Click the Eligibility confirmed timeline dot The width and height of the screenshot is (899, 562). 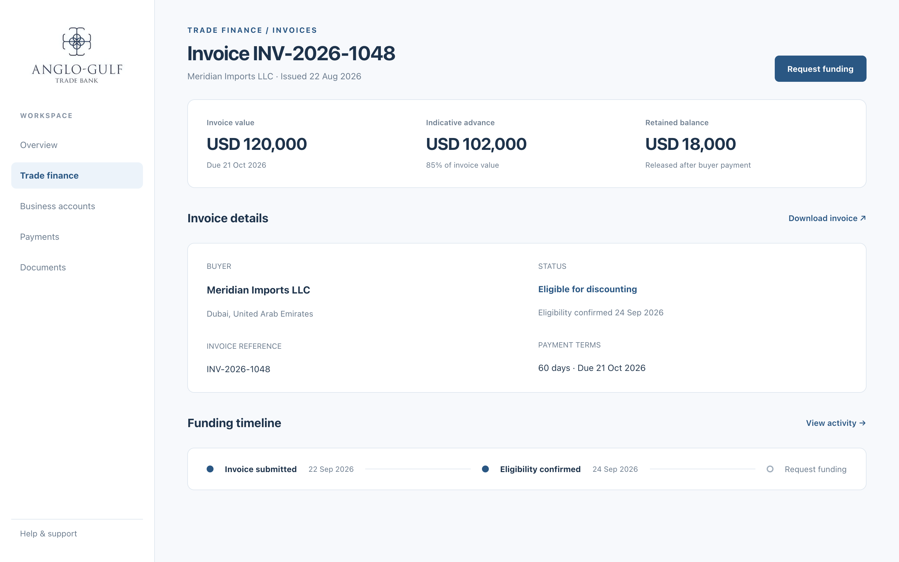tap(485, 469)
